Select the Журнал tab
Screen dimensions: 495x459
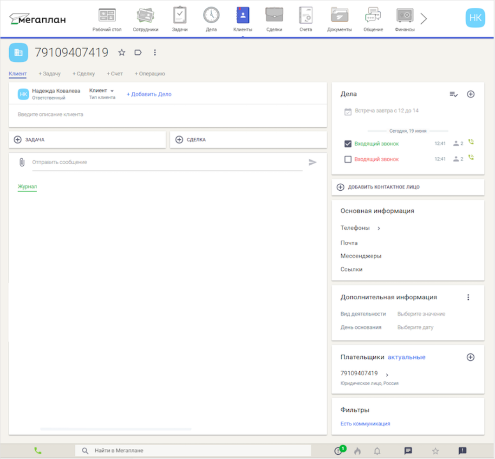[x=27, y=187]
